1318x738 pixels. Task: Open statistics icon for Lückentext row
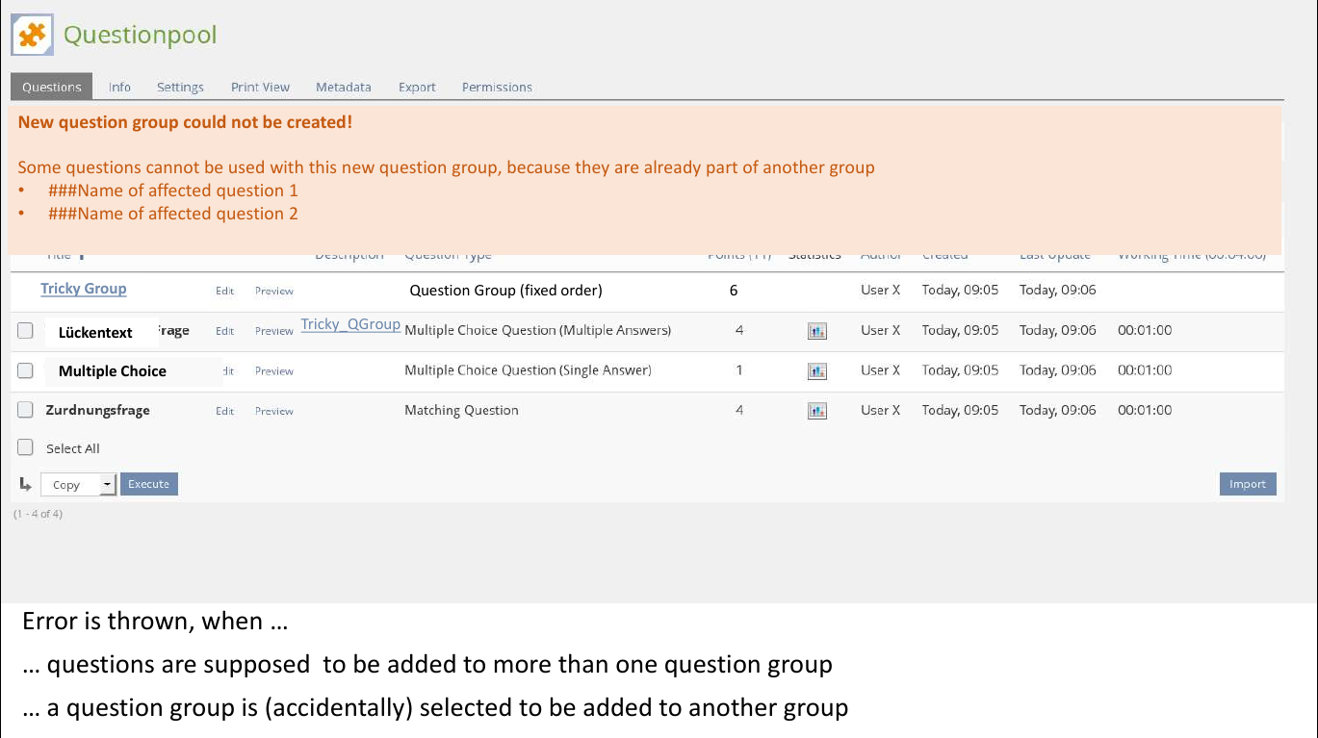coord(817,331)
